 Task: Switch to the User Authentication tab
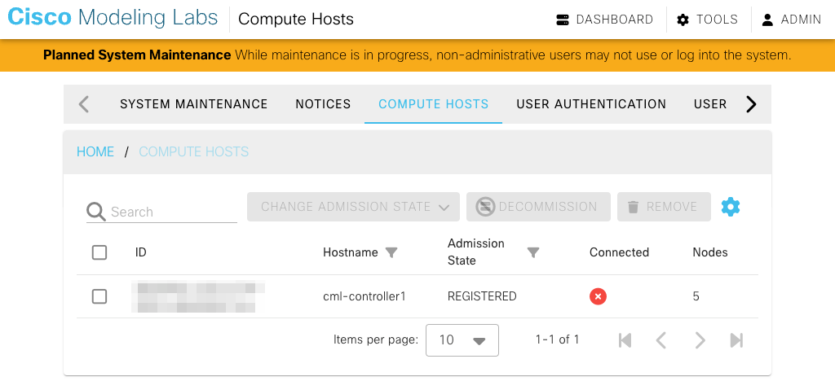591,104
